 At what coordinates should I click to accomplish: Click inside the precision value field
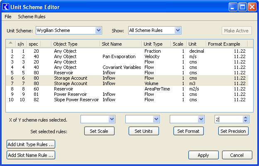229,119
